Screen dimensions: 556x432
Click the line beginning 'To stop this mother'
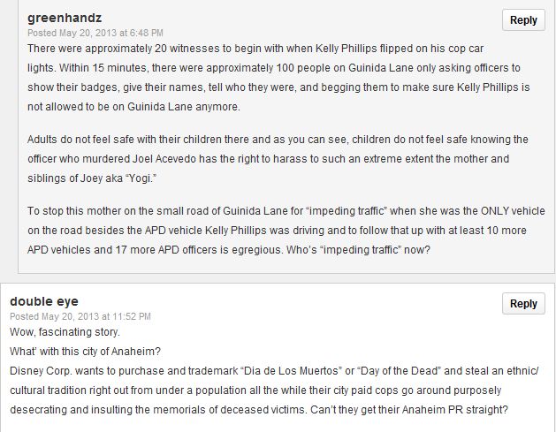coord(286,211)
